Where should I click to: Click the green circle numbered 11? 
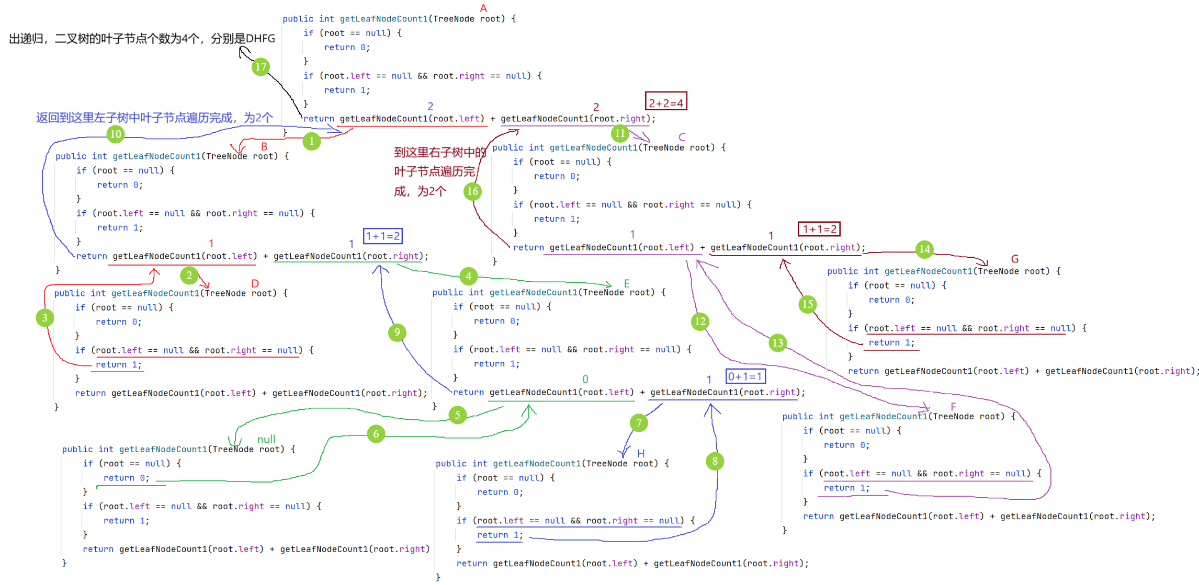[x=620, y=133]
